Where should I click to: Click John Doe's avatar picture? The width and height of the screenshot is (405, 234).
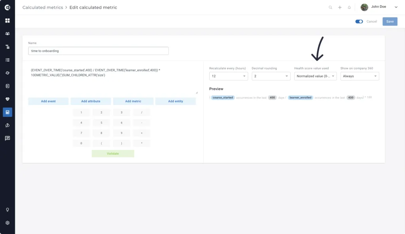click(364, 7)
